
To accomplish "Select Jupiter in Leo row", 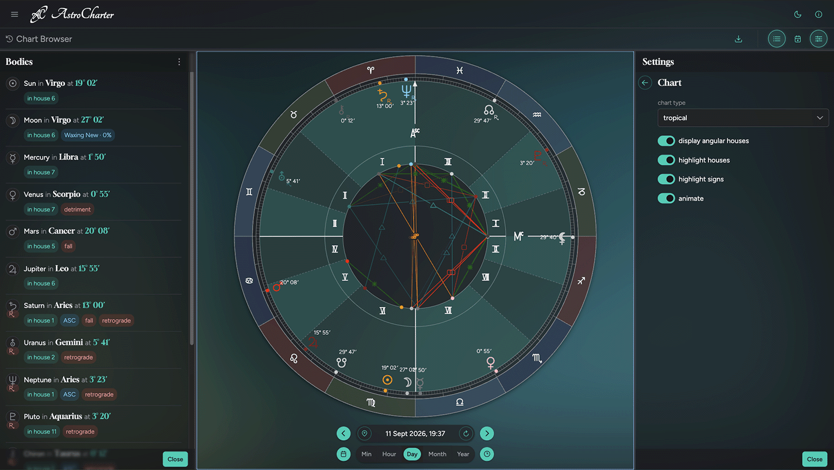I will (94, 275).
